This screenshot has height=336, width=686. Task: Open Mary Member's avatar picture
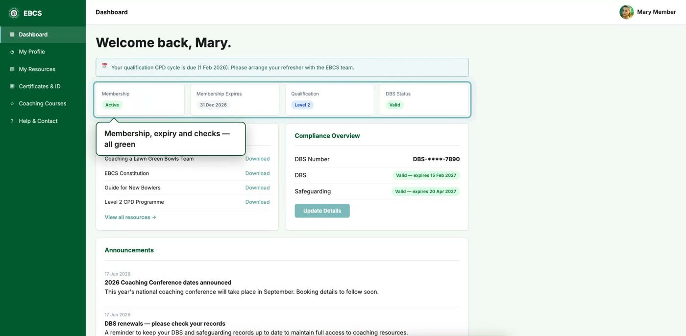(626, 12)
